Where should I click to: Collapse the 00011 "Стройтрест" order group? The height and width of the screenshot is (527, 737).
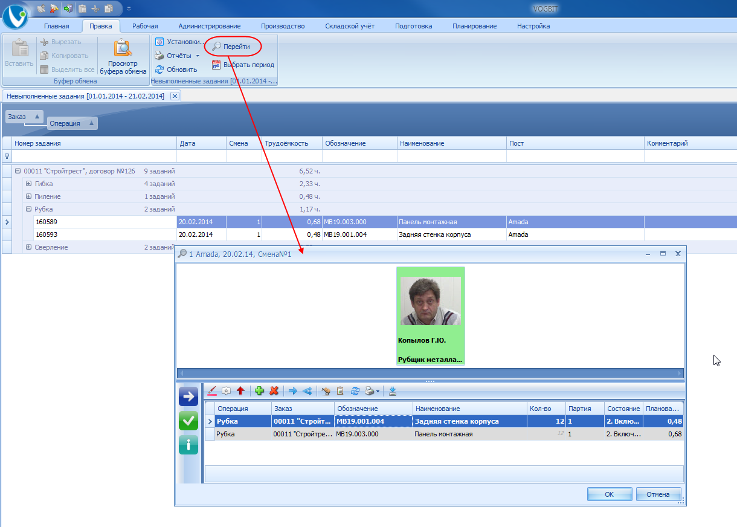[18, 171]
